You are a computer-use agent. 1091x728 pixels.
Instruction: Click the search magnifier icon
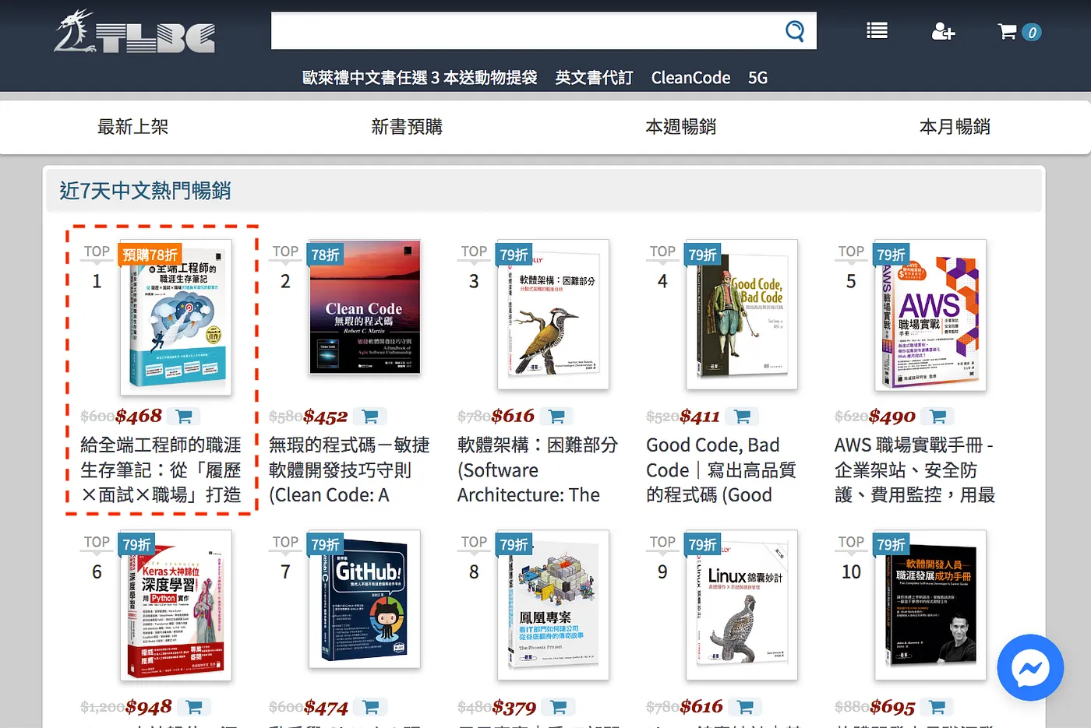[x=794, y=31]
